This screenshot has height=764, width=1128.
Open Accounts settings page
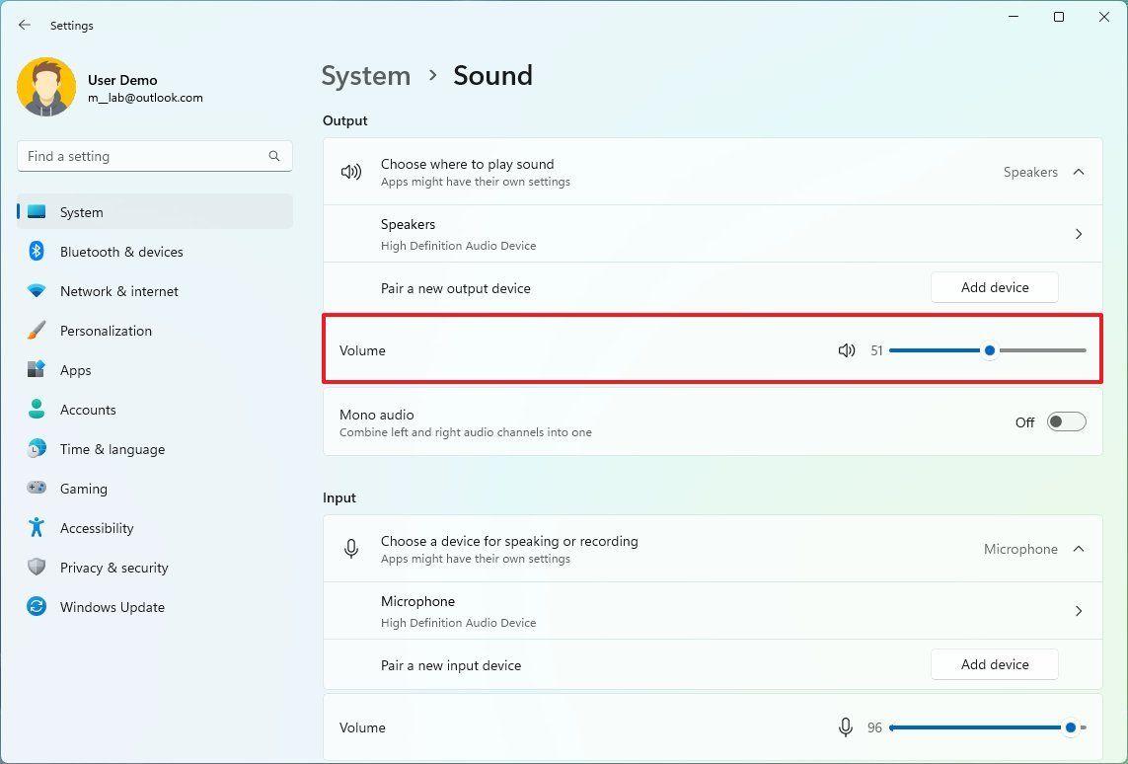point(87,410)
